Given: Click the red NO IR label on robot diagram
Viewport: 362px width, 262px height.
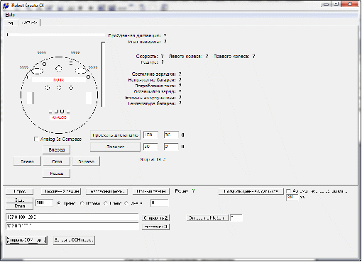Looking at the screenshot, I should coord(58,80).
